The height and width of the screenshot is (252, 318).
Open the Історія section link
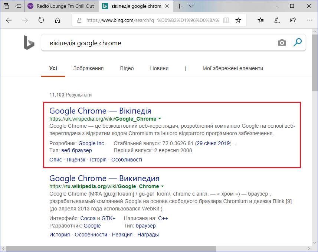tap(98, 160)
